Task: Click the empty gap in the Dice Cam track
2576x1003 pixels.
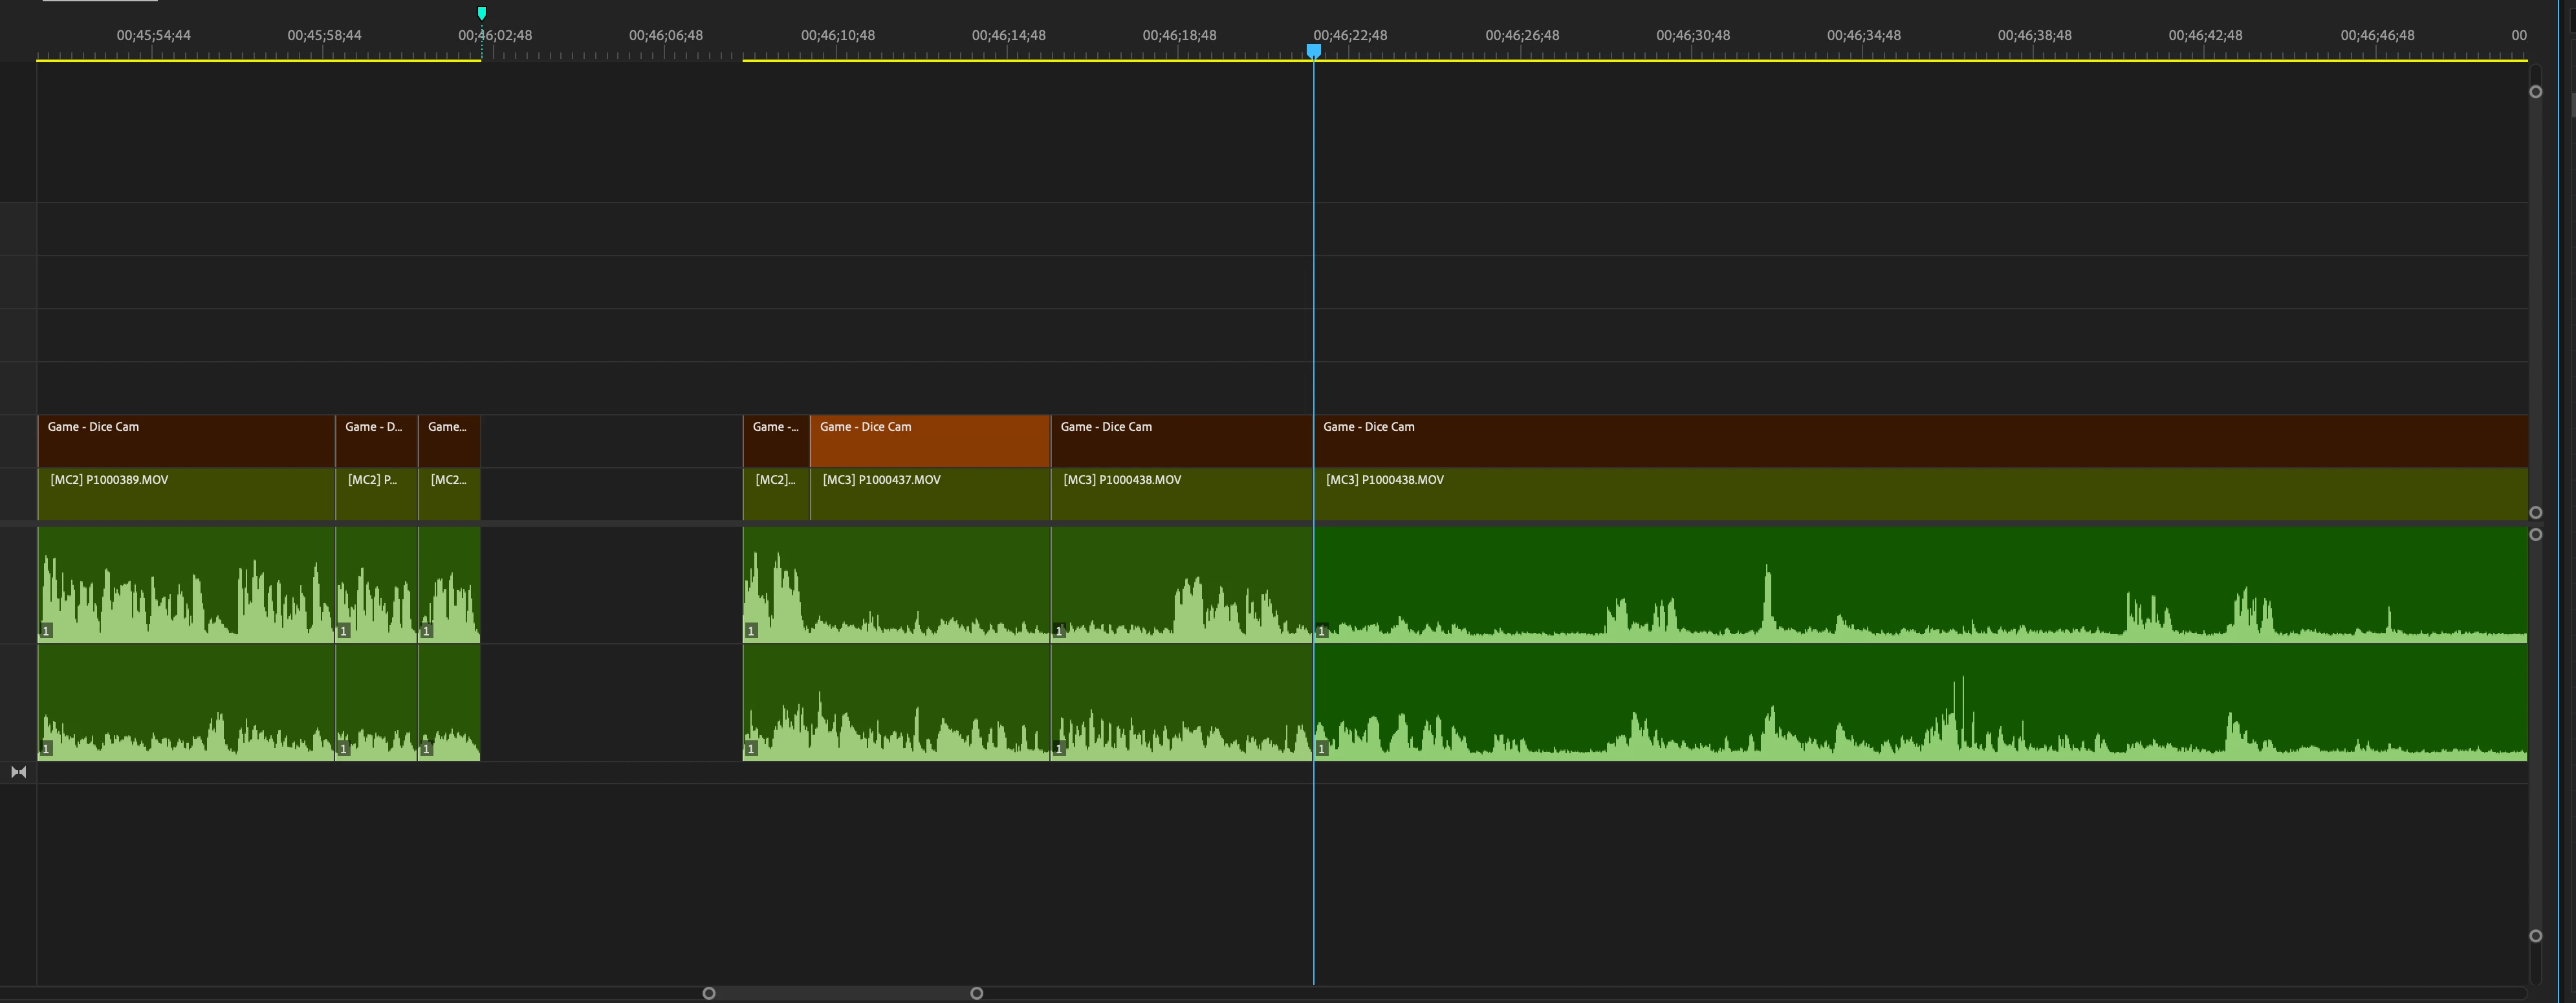Action: click(x=611, y=441)
